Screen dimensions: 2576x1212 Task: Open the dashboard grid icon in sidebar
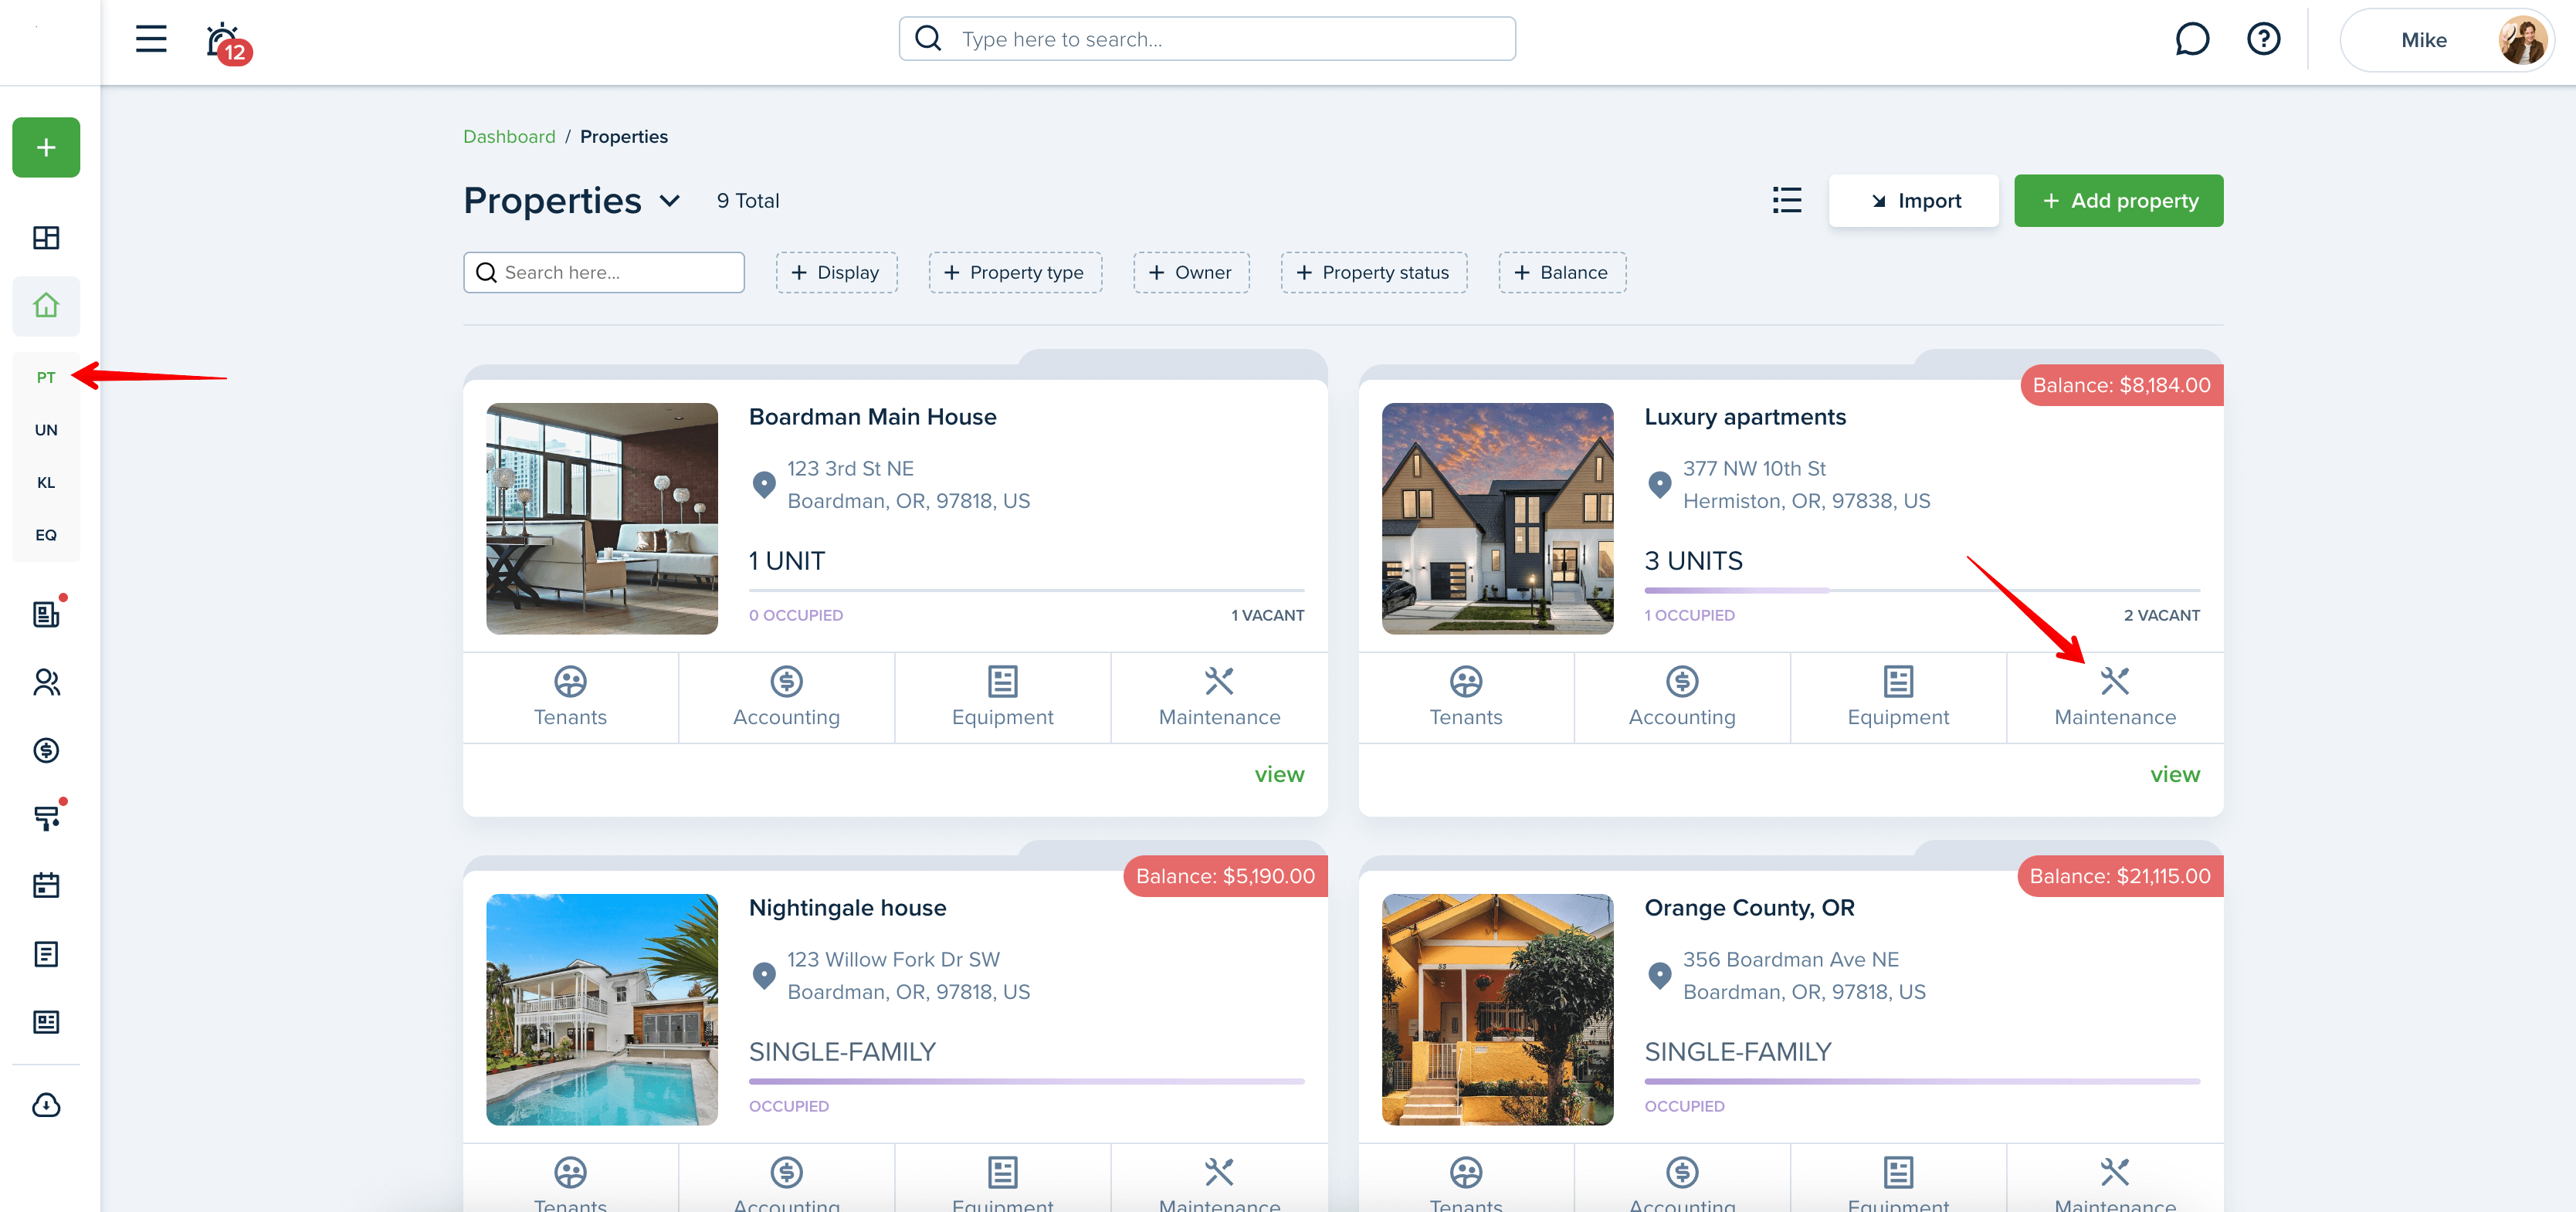pos(46,238)
